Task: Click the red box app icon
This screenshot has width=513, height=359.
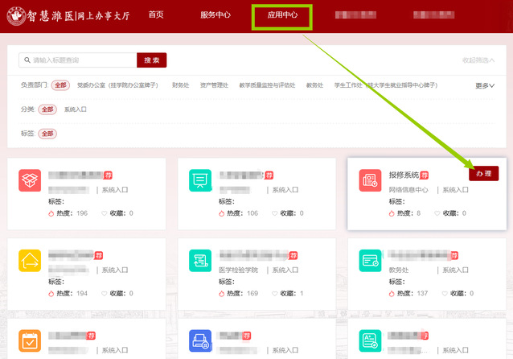Action: [x=30, y=180]
